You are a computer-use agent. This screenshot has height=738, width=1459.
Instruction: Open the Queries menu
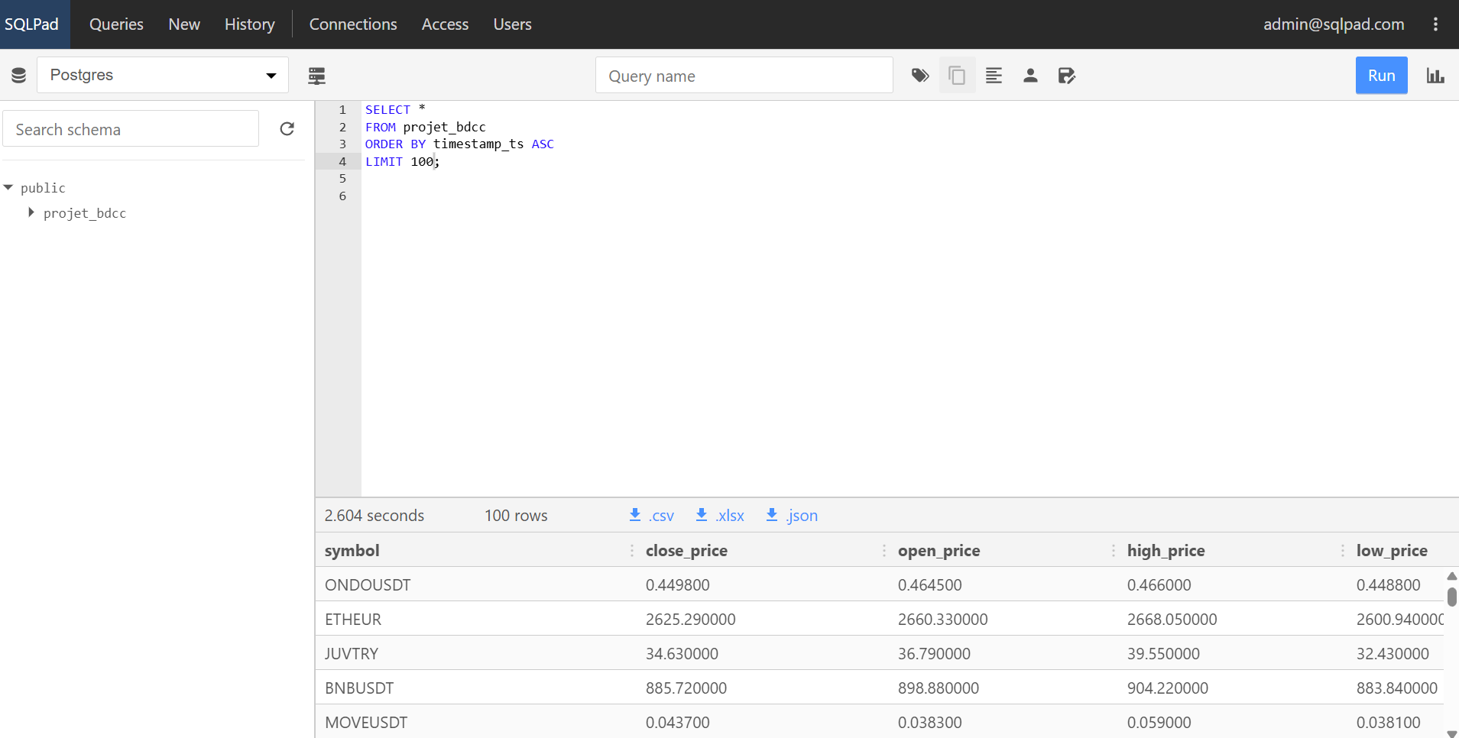coord(116,24)
